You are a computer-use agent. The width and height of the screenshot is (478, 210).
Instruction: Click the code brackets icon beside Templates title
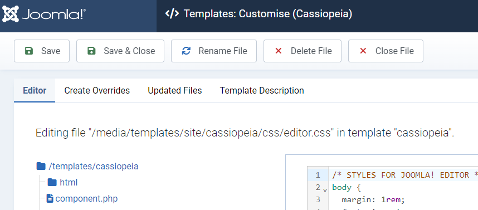(x=172, y=14)
